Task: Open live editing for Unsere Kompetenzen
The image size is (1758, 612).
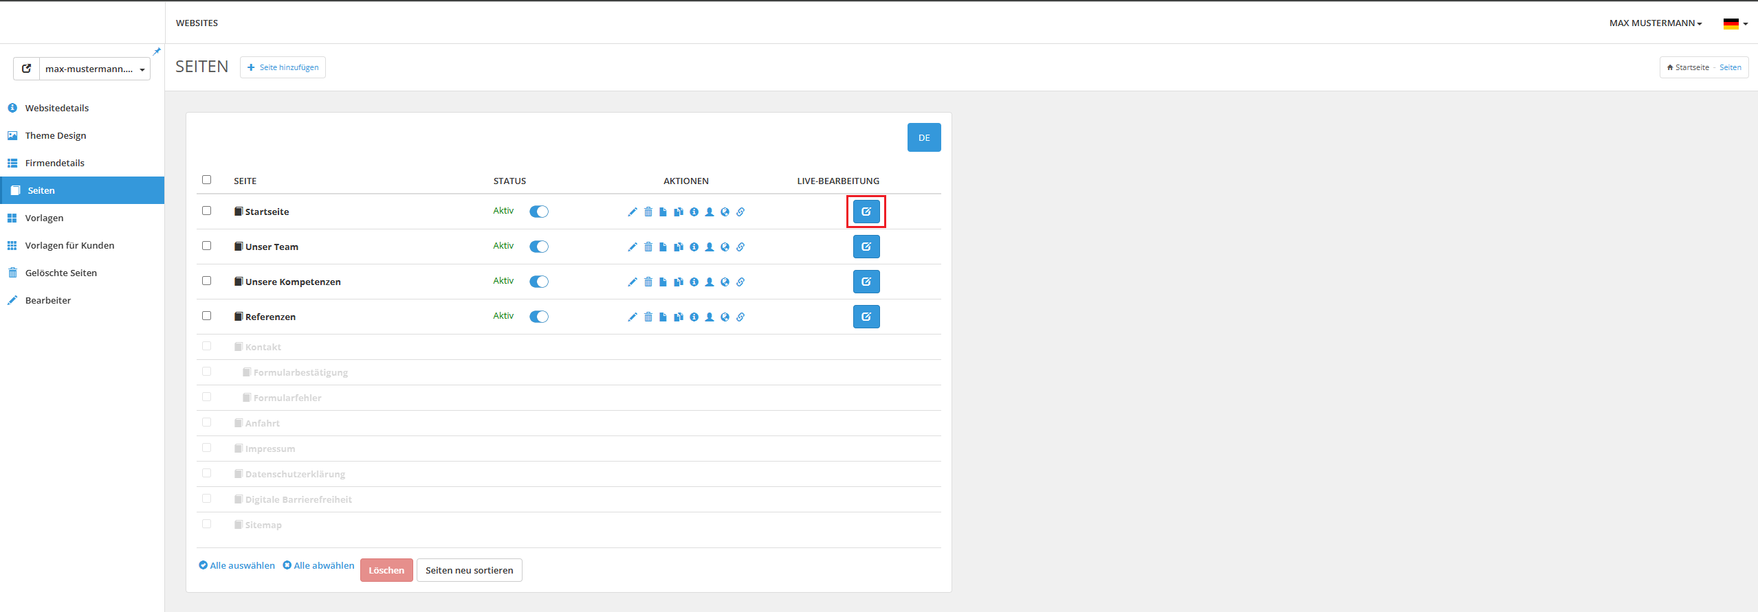Action: (x=866, y=282)
